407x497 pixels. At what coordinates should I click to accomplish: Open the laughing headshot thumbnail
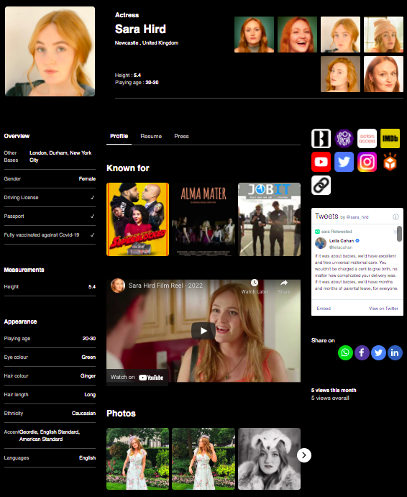point(297,35)
